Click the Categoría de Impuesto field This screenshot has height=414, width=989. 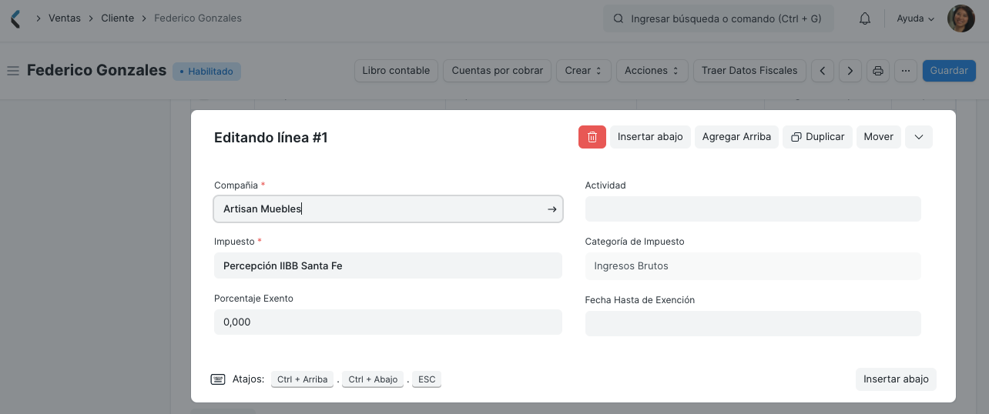pyautogui.click(x=753, y=265)
